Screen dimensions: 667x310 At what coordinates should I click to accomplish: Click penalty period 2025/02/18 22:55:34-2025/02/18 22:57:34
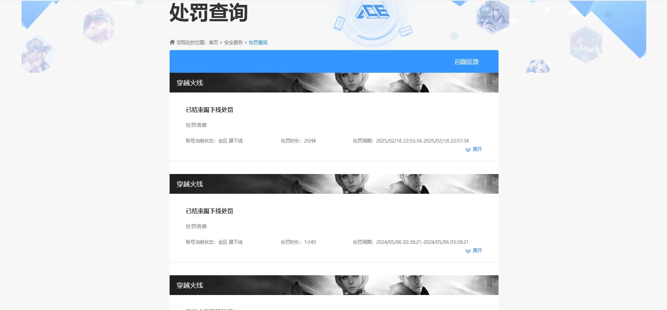tap(411, 141)
